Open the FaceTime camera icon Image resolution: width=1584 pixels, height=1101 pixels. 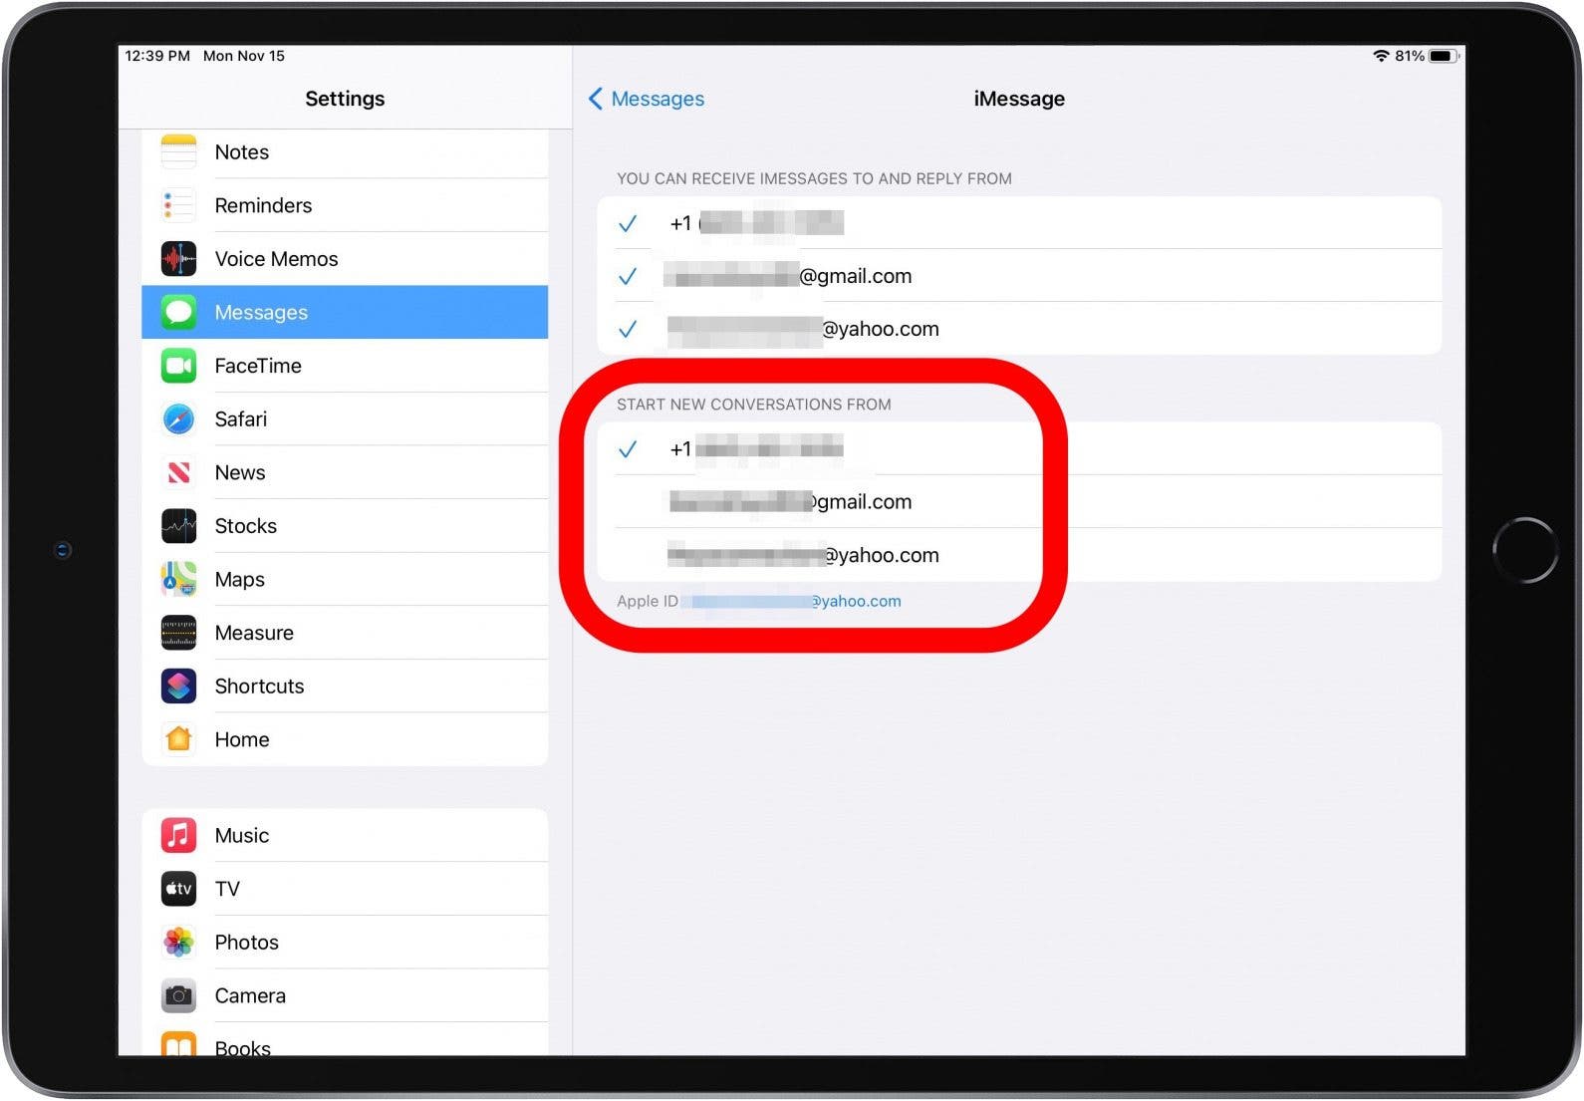[x=178, y=366]
